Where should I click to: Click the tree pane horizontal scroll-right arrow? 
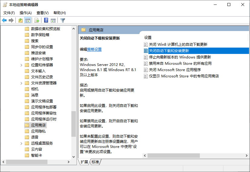(x=69, y=162)
